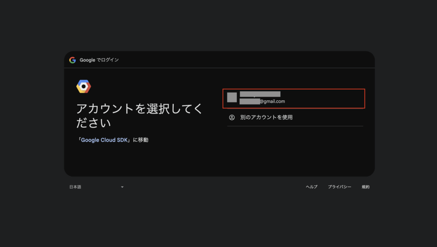Select the account ending in @gmail.com
The image size is (437, 247).
click(294, 99)
